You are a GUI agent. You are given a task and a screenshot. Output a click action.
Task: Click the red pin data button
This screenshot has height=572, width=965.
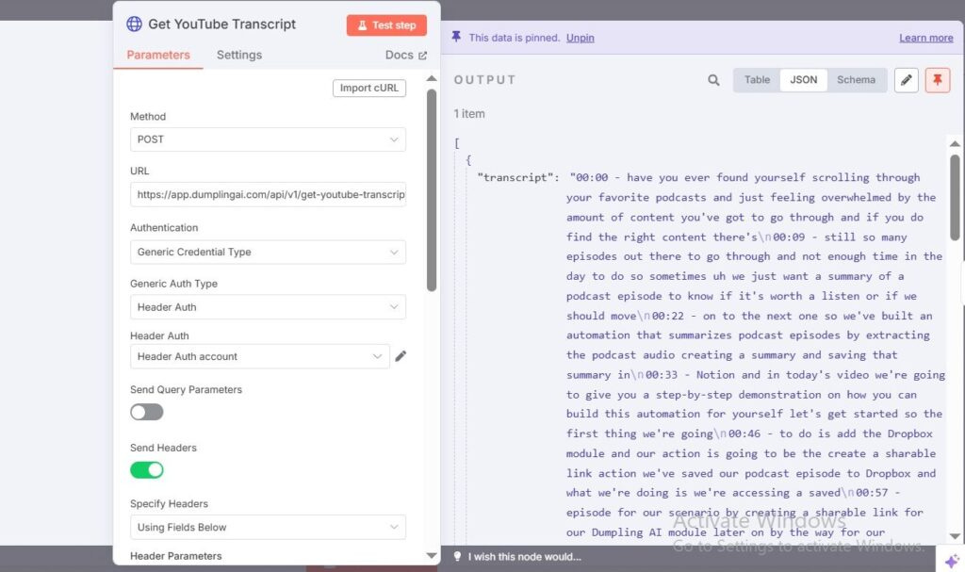[x=938, y=80]
